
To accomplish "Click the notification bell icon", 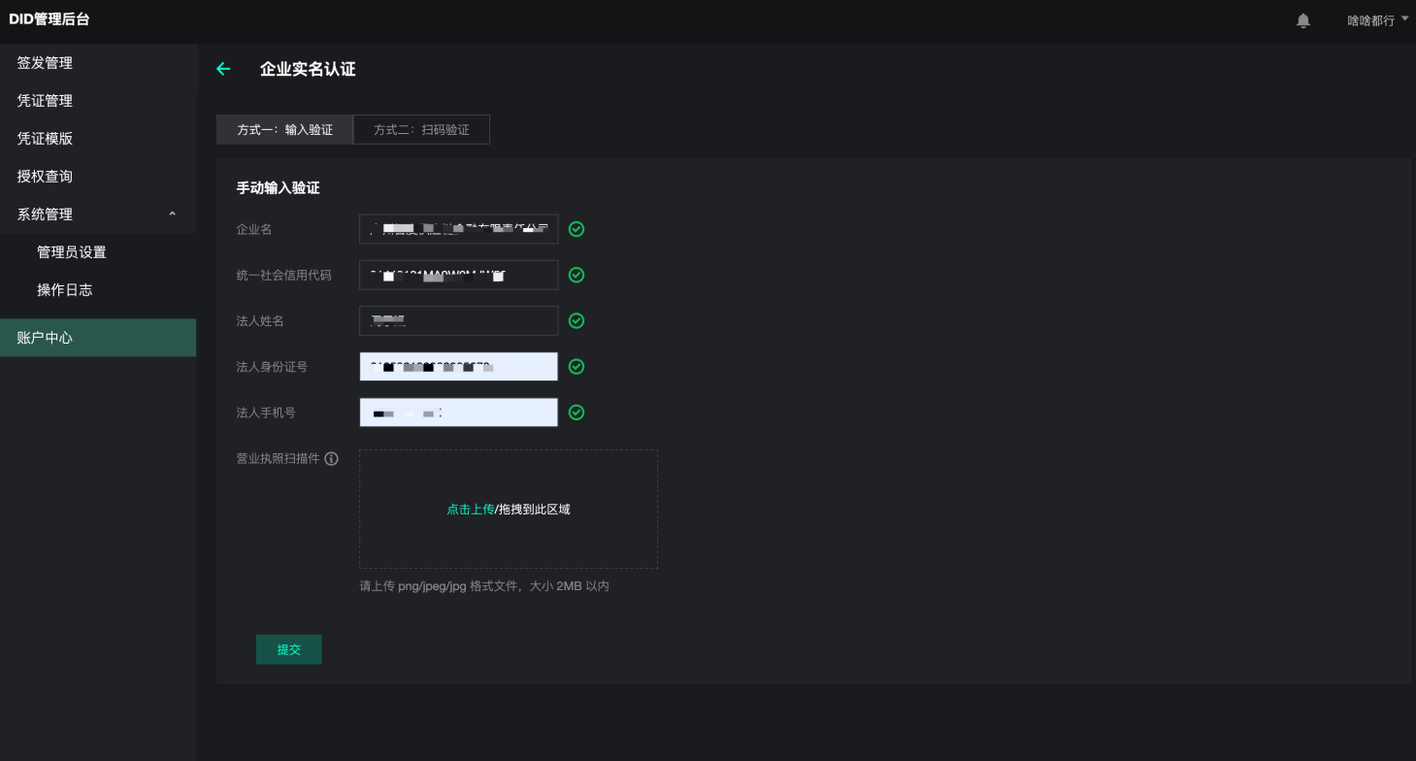I will point(1303,20).
